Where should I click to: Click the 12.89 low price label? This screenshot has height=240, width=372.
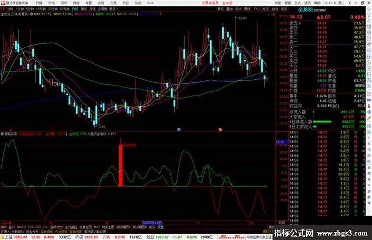pos(101,127)
